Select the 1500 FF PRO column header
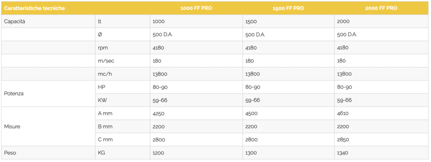 click(288, 8)
